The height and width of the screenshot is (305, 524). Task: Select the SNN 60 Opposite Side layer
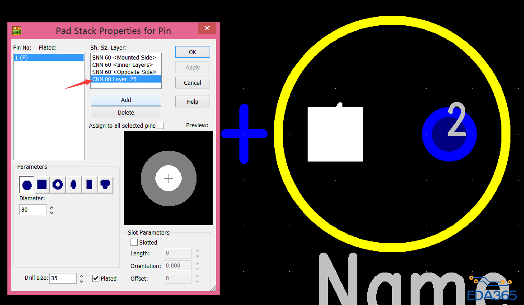coord(126,72)
